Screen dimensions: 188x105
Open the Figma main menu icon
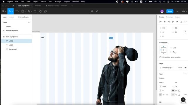click(3, 11)
